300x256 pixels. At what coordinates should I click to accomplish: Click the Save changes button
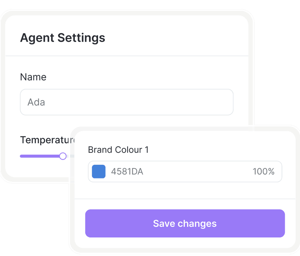coord(185,223)
